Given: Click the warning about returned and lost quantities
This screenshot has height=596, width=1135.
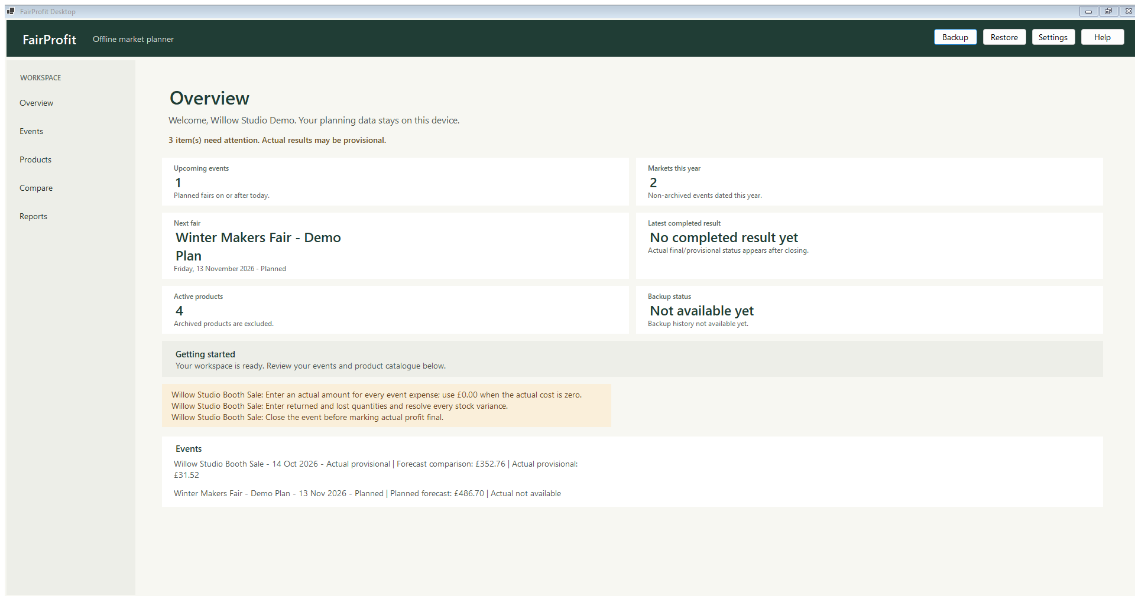Looking at the screenshot, I should click(x=339, y=406).
